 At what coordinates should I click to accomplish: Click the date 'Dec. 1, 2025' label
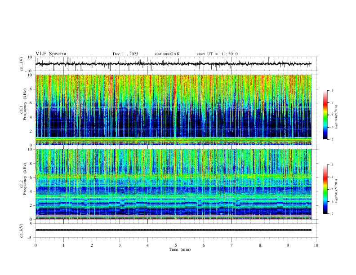pyautogui.click(x=125, y=54)
